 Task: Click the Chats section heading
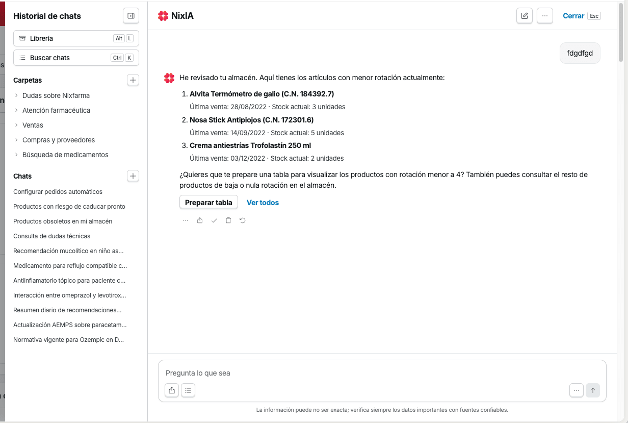coord(22,176)
